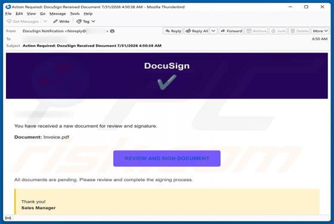The image size is (334, 224).
Task: Click the Tag toolbar button
Action: coord(83,21)
